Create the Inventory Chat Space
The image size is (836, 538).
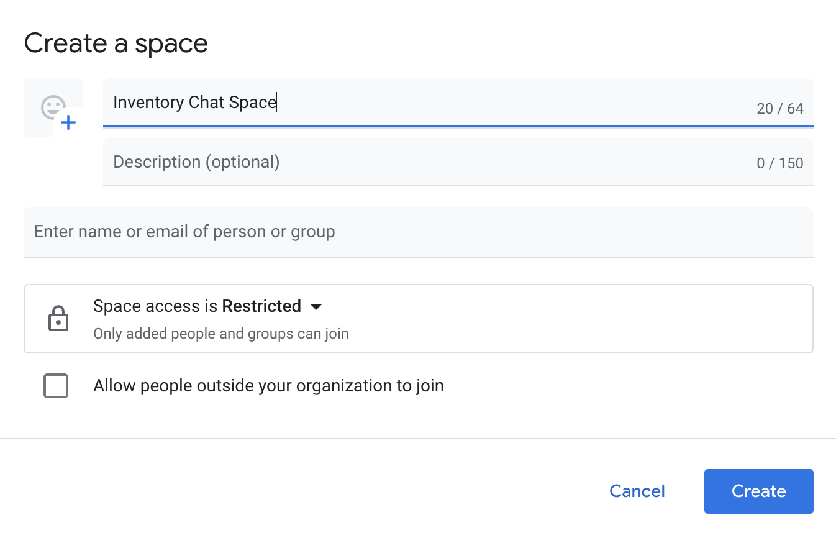click(758, 491)
